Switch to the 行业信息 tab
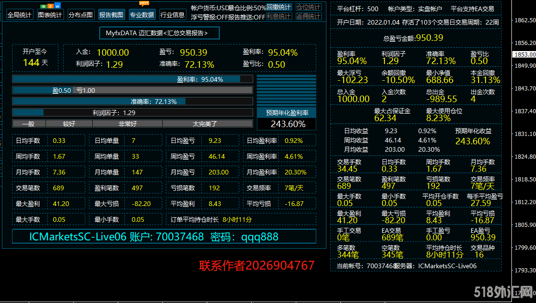The width and height of the screenshot is (536, 303). [172, 15]
